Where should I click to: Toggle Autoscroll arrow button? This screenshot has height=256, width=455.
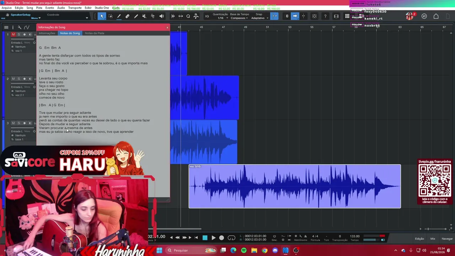click(295, 16)
